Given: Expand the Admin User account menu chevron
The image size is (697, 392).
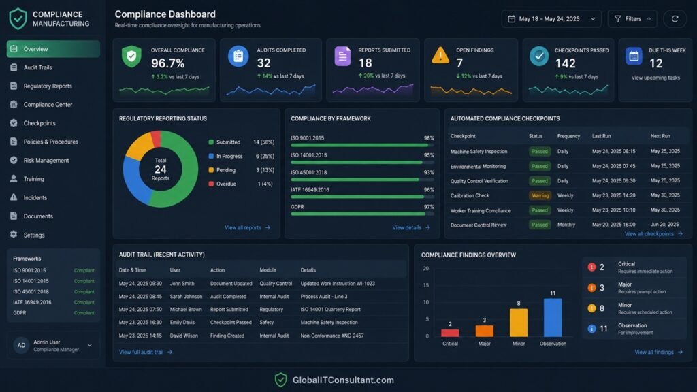Looking at the screenshot, I should pos(90,345).
